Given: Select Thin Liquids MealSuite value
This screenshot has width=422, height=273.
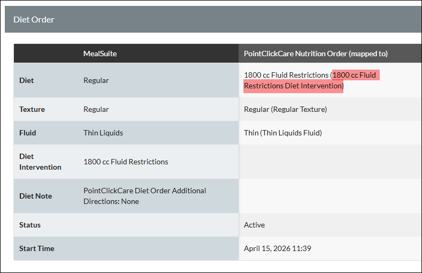Looking at the screenshot, I should [x=103, y=133].
